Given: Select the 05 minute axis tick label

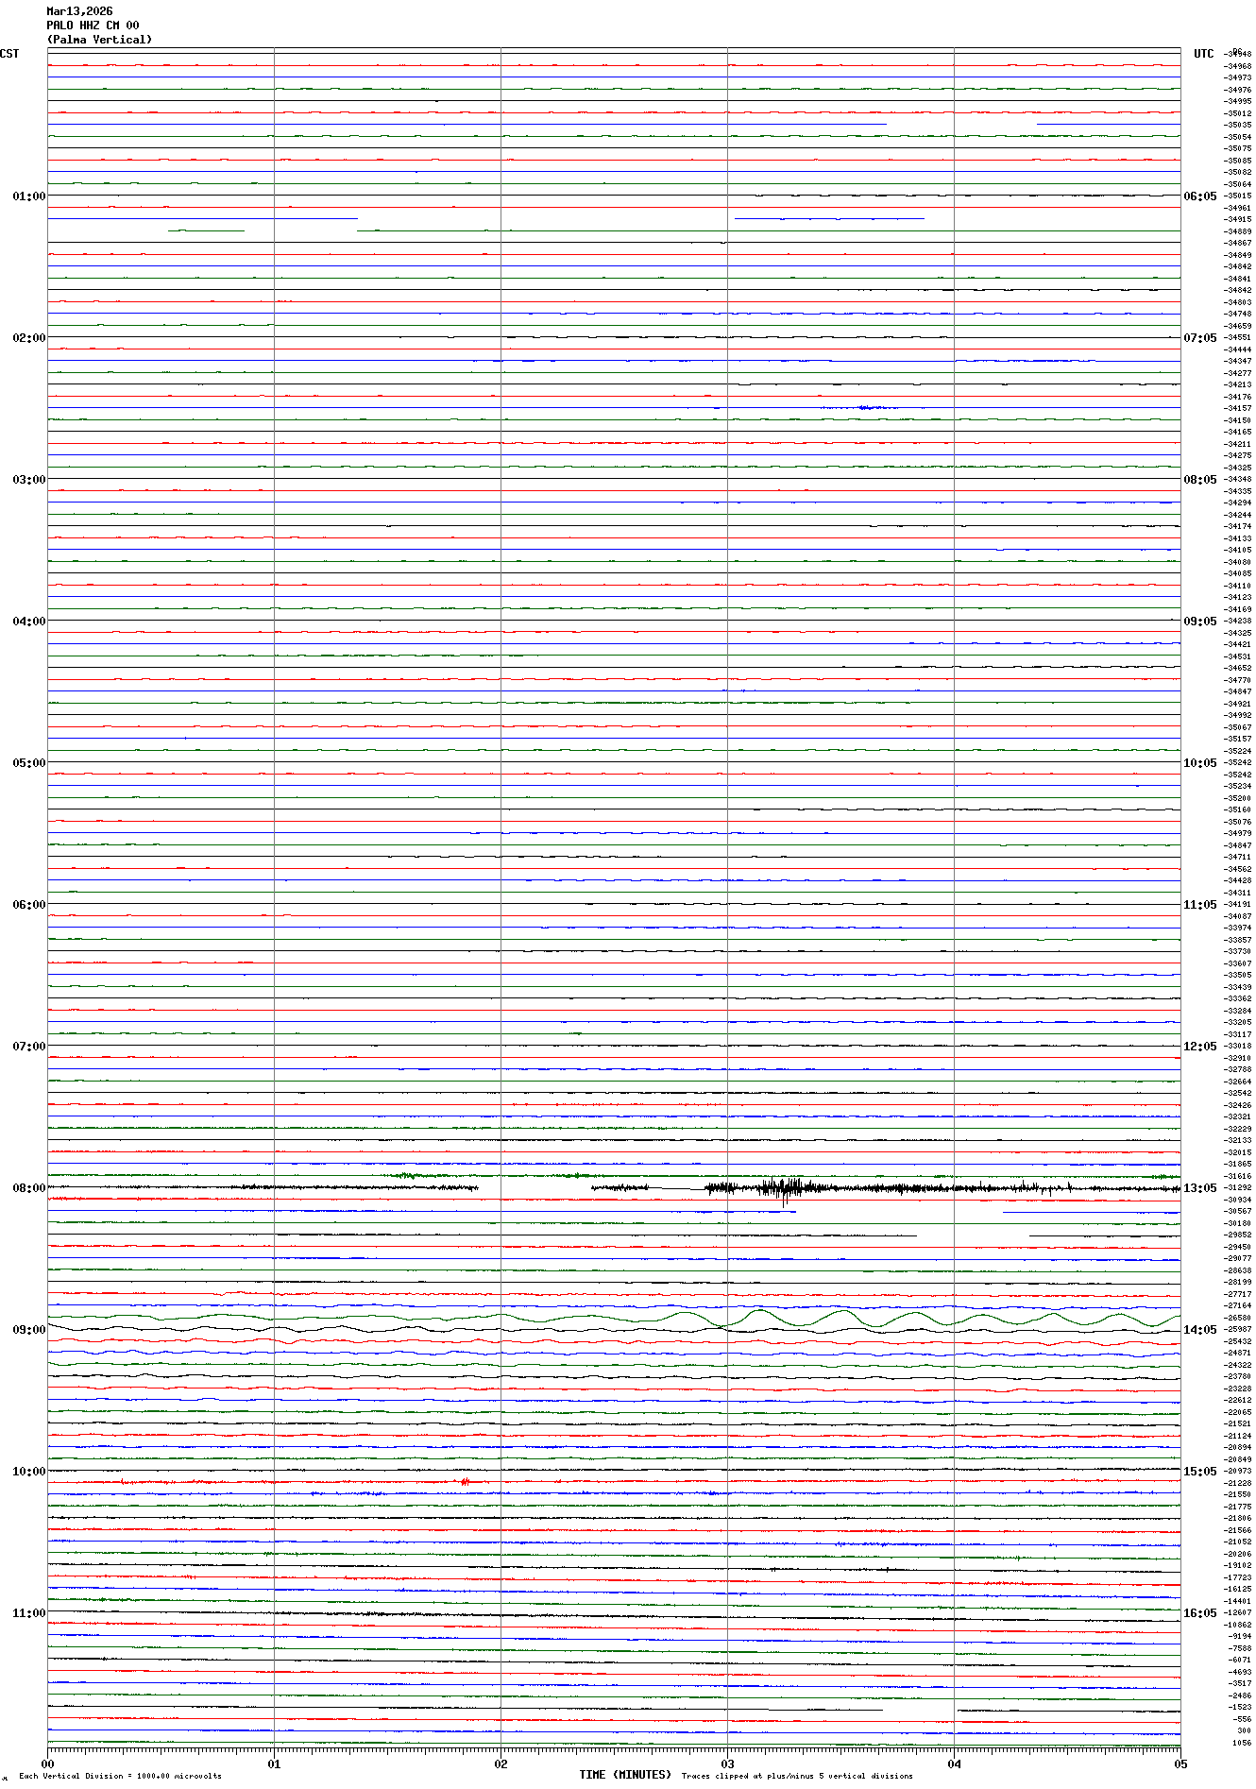Looking at the screenshot, I should (1180, 1763).
